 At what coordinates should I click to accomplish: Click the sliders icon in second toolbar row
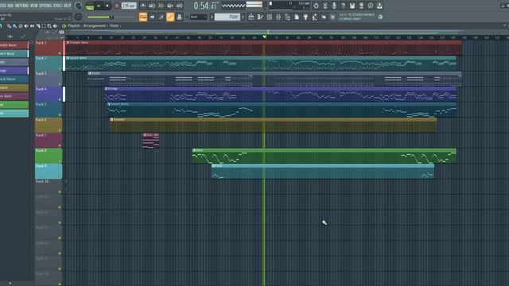[278, 17]
